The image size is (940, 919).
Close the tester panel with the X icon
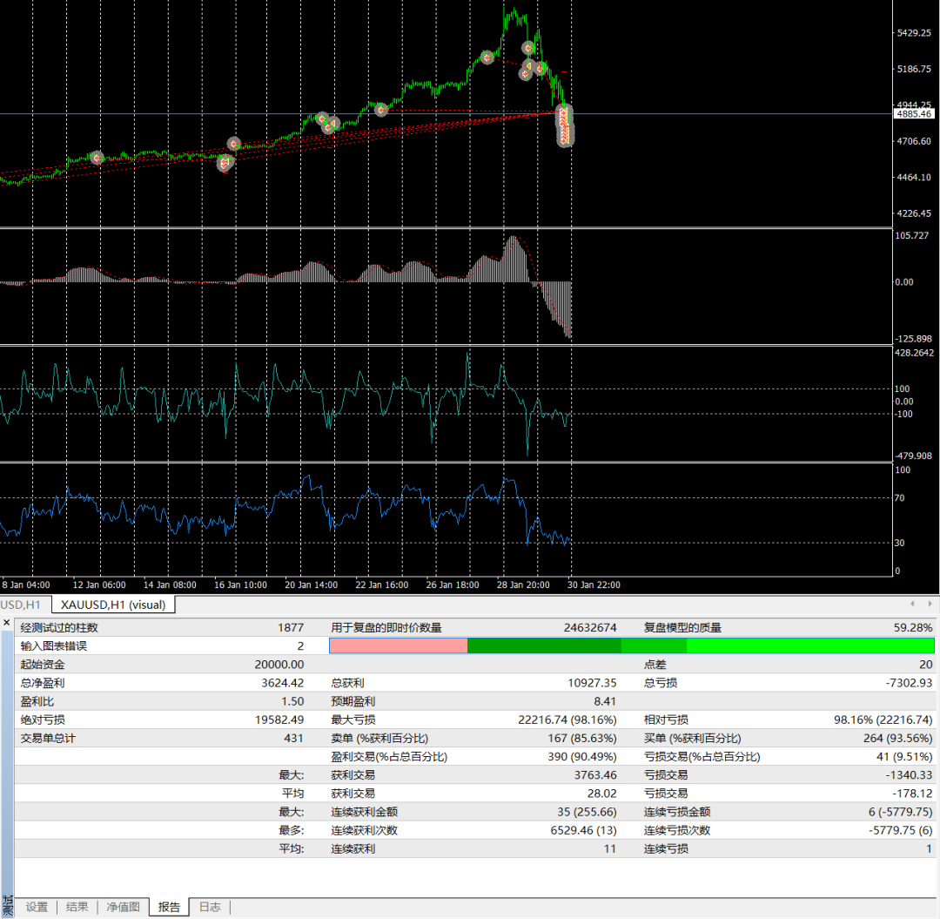(x=7, y=623)
